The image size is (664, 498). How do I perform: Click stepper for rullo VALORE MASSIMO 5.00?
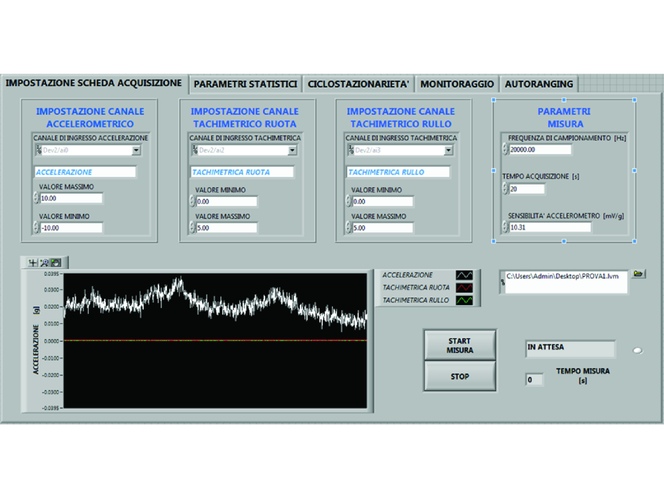coord(349,227)
